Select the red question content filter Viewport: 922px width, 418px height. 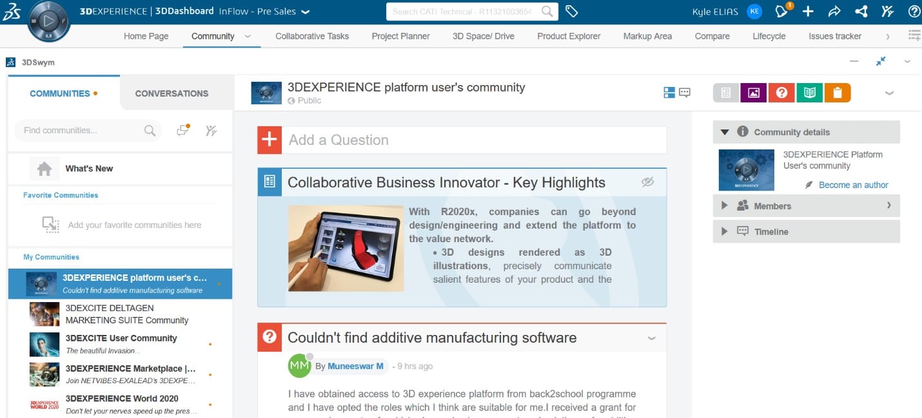781,93
